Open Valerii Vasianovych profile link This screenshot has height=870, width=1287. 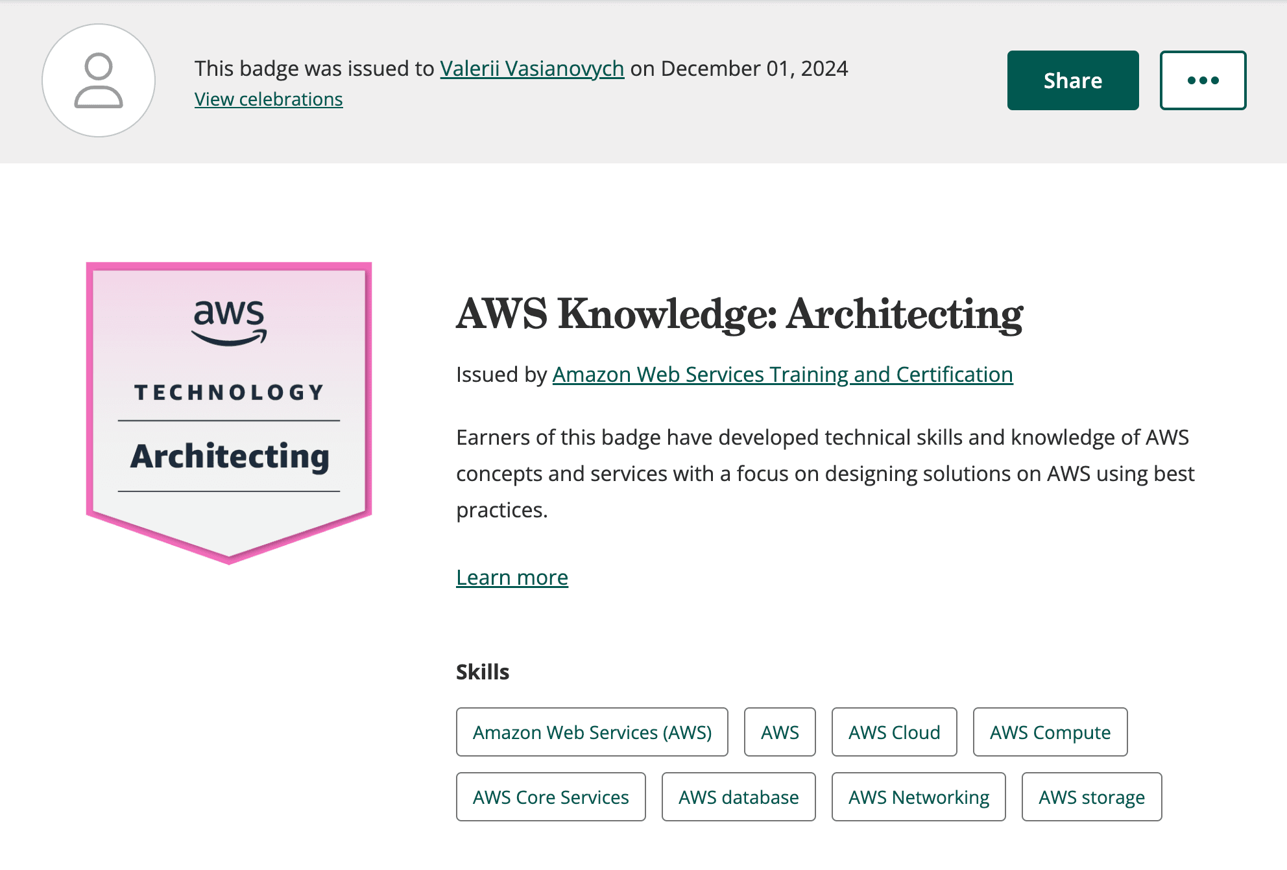point(532,68)
